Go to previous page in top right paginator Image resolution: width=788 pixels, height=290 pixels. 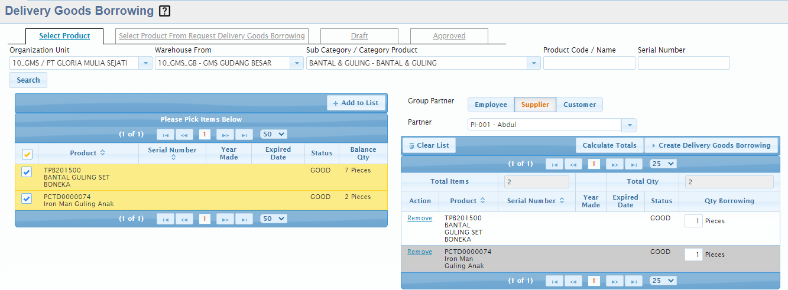tap(573, 164)
